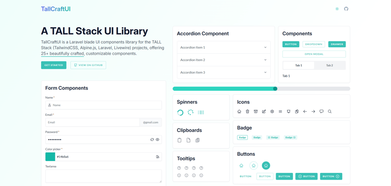The height and width of the screenshot is (186, 391).
Task: Focus the Email input field
Action: coord(92,123)
